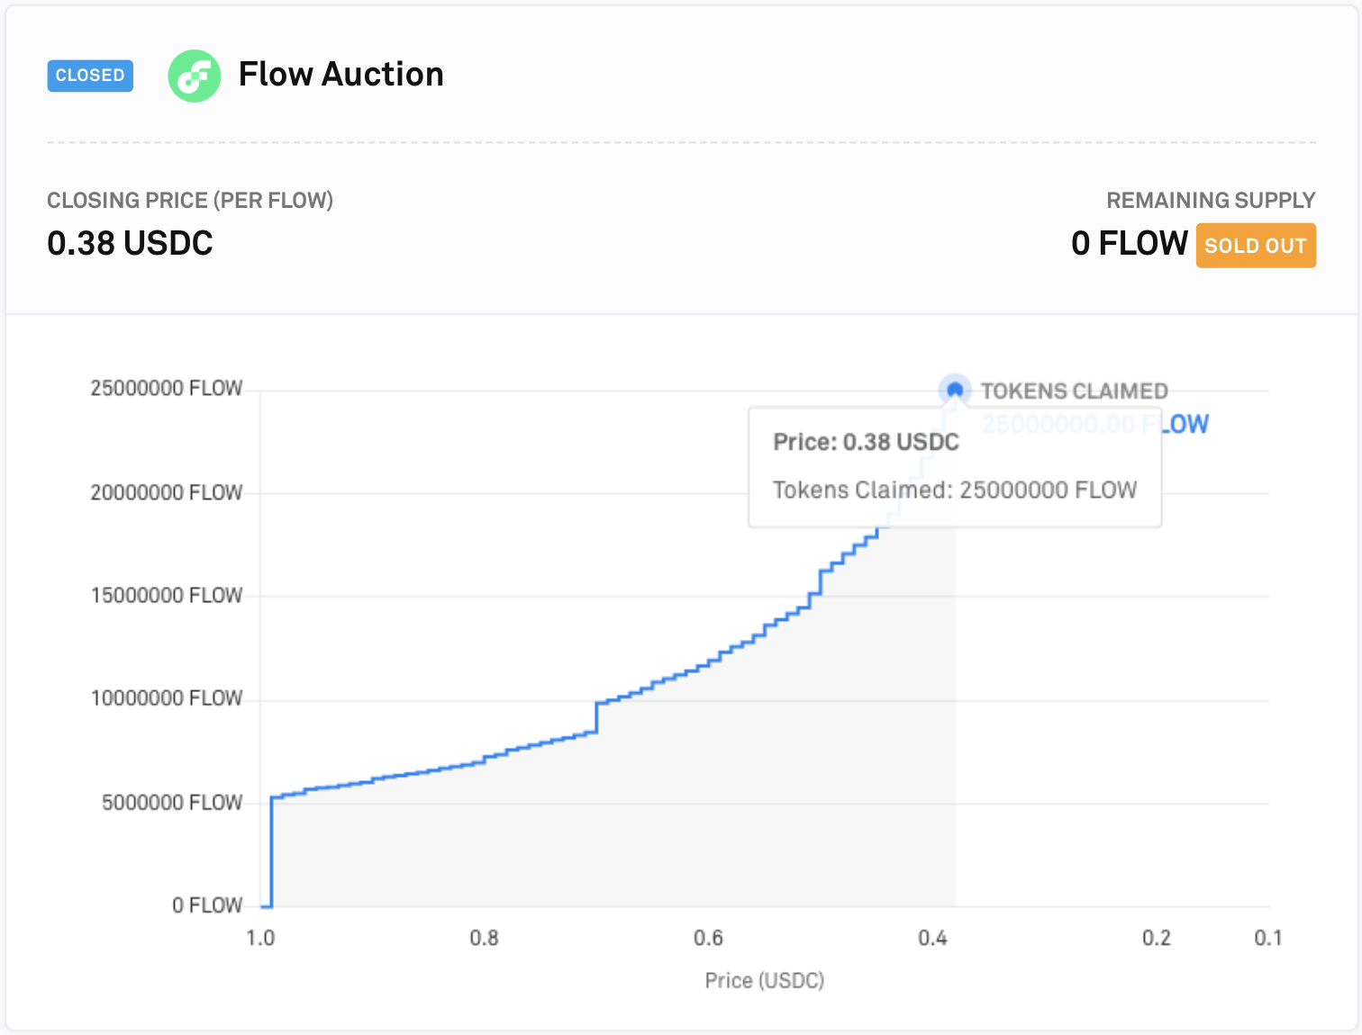Click the 10000000 FLOW y-axis label
1362x1035 pixels.
click(167, 698)
